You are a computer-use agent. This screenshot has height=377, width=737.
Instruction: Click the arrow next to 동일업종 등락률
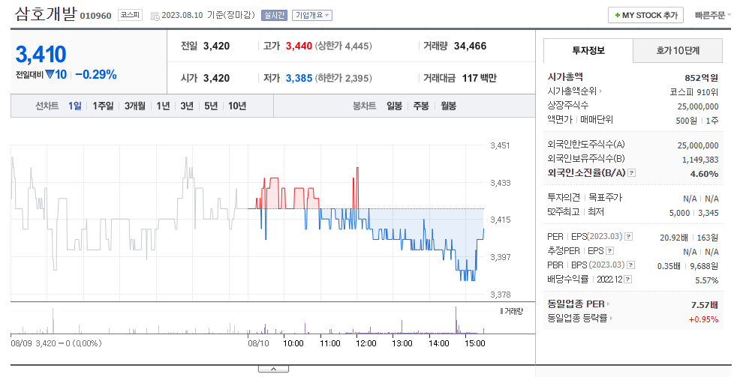(611, 319)
